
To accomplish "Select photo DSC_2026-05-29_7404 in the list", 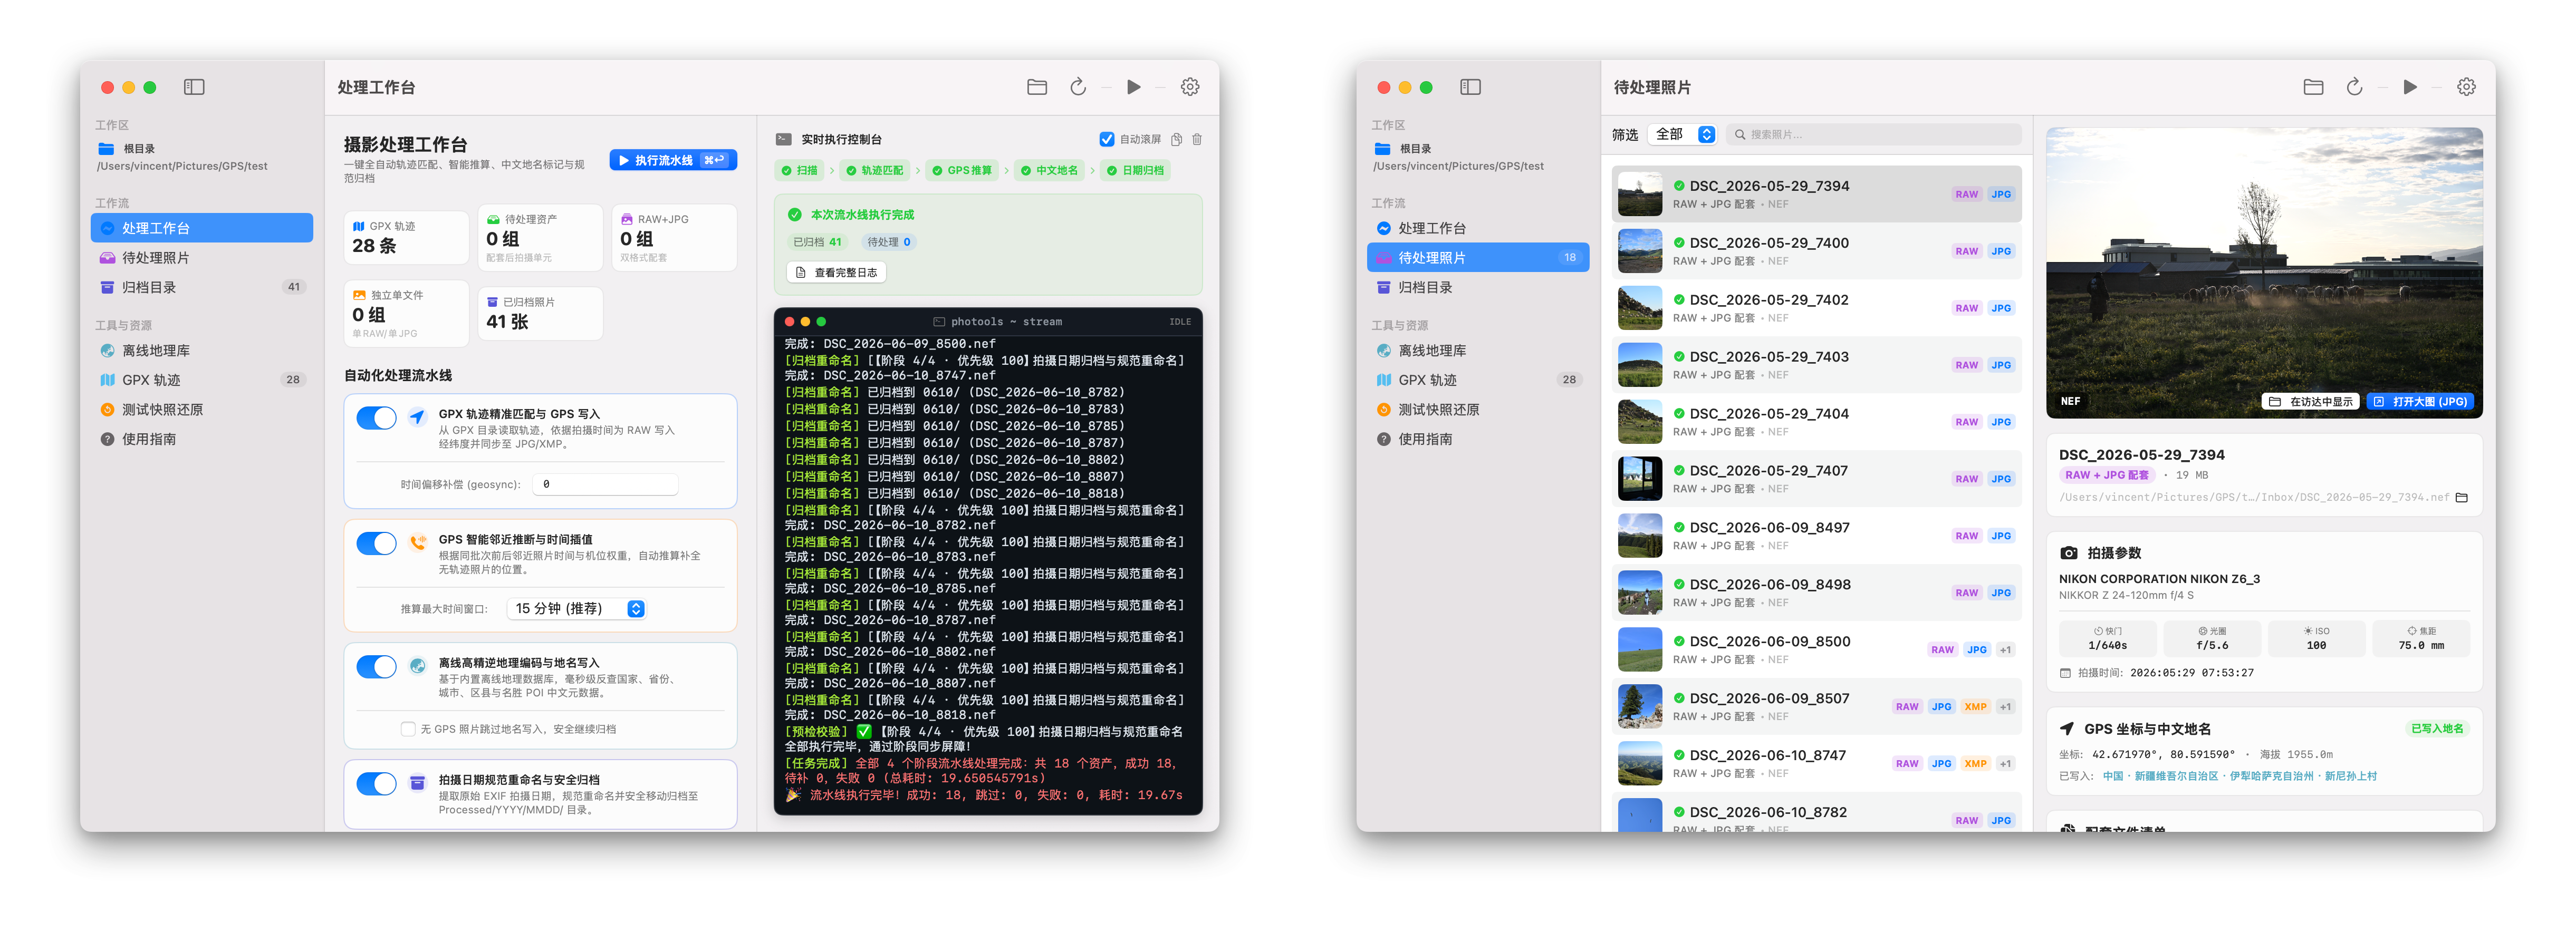I will (1816, 422).
